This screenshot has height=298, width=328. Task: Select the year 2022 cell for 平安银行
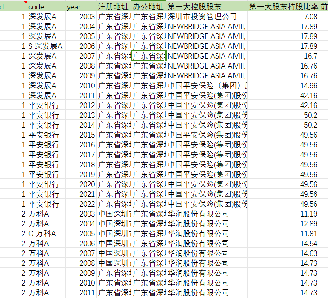(x=81, y=204)
